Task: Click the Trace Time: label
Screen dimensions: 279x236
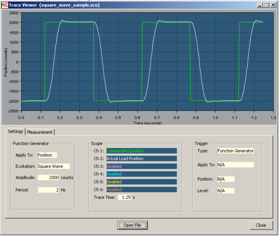Action: click(x=105, y=197)
